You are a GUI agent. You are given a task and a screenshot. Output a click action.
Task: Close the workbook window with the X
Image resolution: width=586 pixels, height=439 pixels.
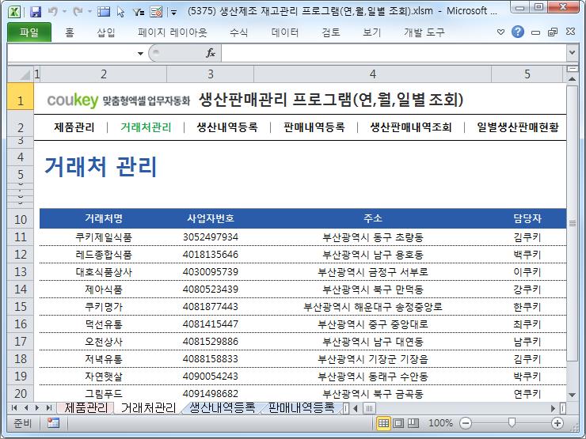[x=570, y=32]
